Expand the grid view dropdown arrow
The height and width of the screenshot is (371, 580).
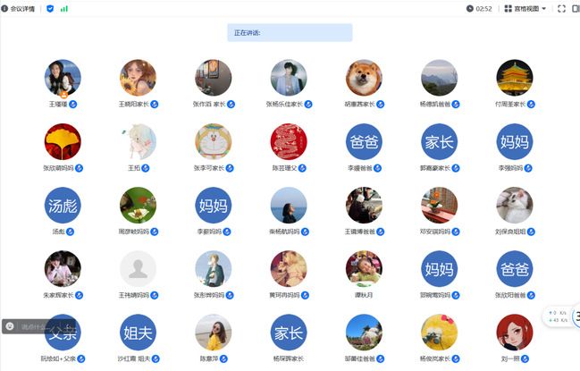tap(543, 9)
